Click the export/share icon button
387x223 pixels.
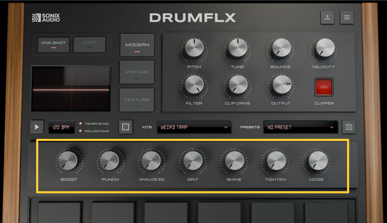(327, 17)
